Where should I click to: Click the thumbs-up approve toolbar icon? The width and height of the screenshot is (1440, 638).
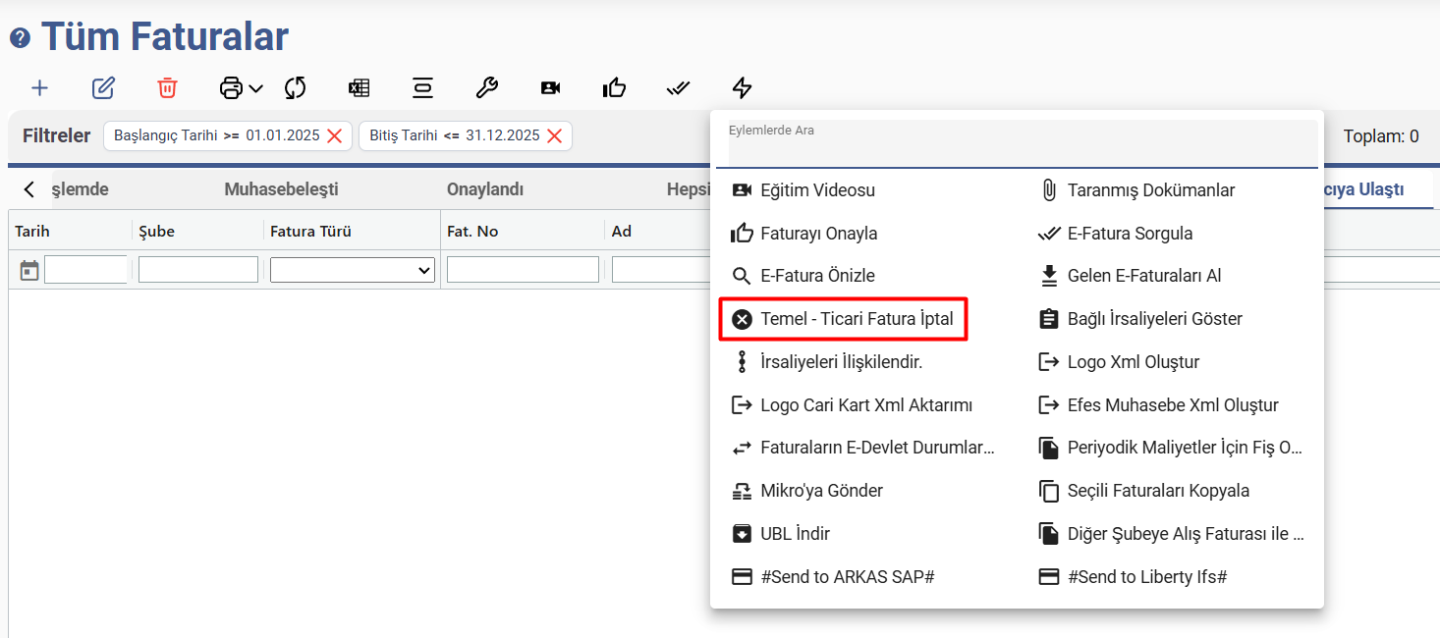(614, 88)
